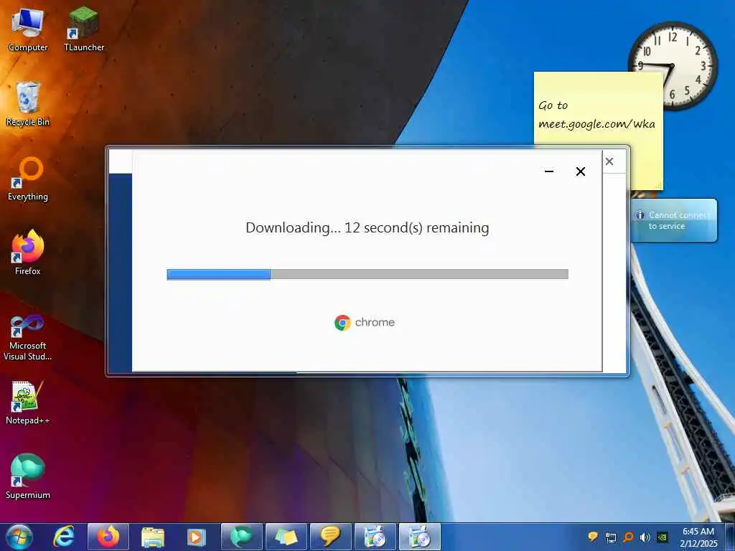
Task: Click the 'Go to meet.google.com/wka' sticky note
Action: click(598, 113)
